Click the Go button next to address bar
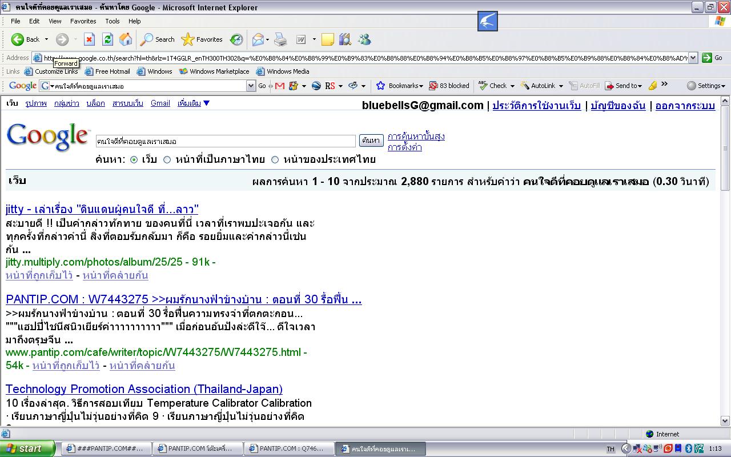The image size is (731, 457). [x=712, y=58]
